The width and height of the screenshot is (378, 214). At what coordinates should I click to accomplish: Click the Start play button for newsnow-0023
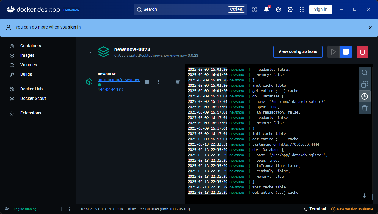tap(333, 52)
